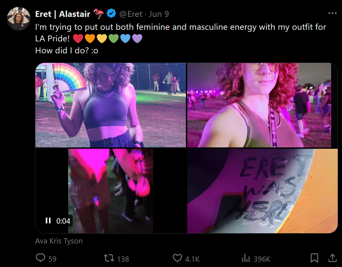342x267 pixels.
Task: Click the 138 reposts count
Action: (123, 259)
